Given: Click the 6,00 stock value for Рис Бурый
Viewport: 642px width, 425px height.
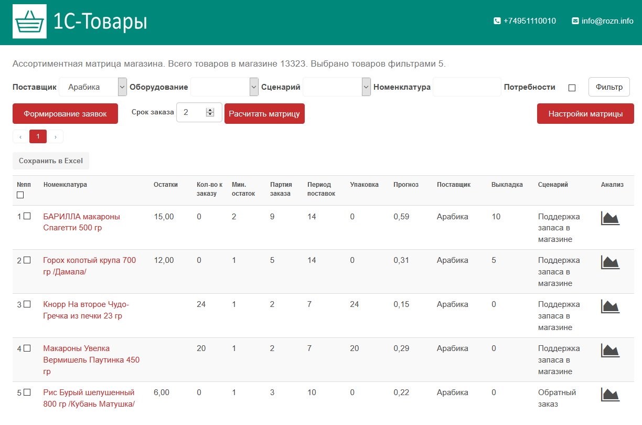Looking at the screenshot, I should pyautogui.click(x=162, y=392).
